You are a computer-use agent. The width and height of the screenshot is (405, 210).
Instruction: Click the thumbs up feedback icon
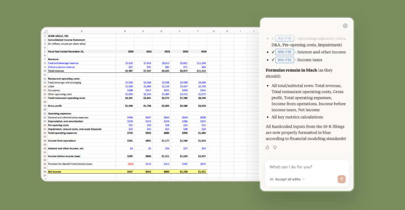coord(267,147)
